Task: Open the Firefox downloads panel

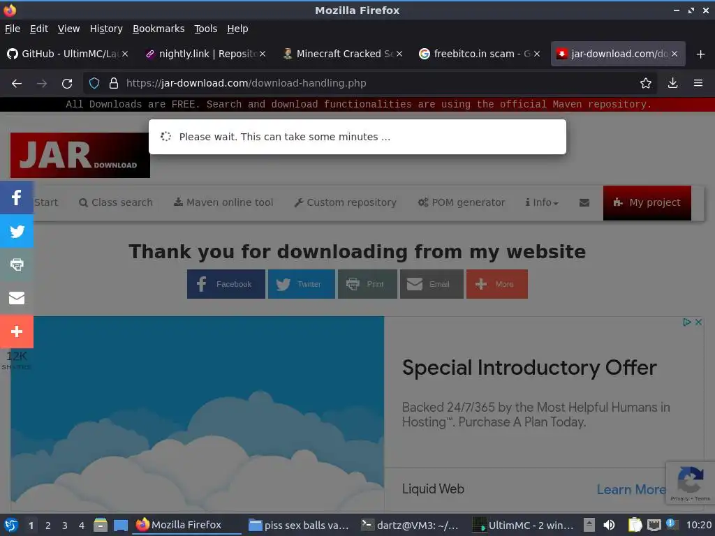Action: 672,83
